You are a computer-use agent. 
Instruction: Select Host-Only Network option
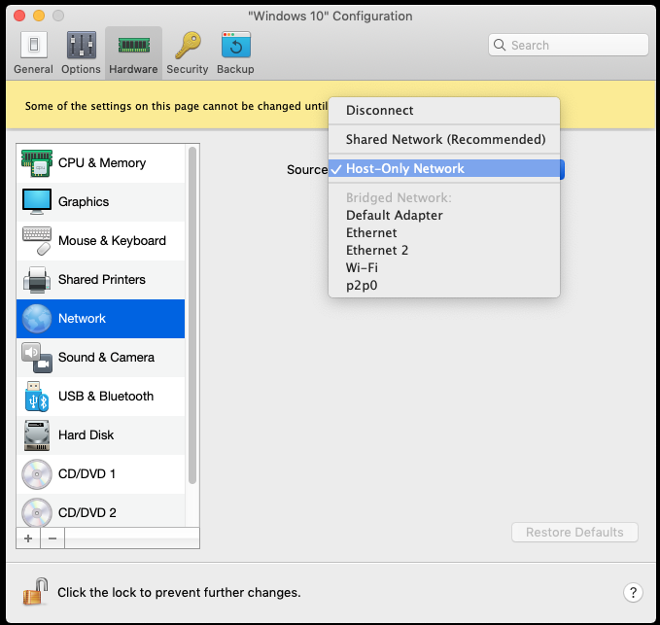point(446,169)
